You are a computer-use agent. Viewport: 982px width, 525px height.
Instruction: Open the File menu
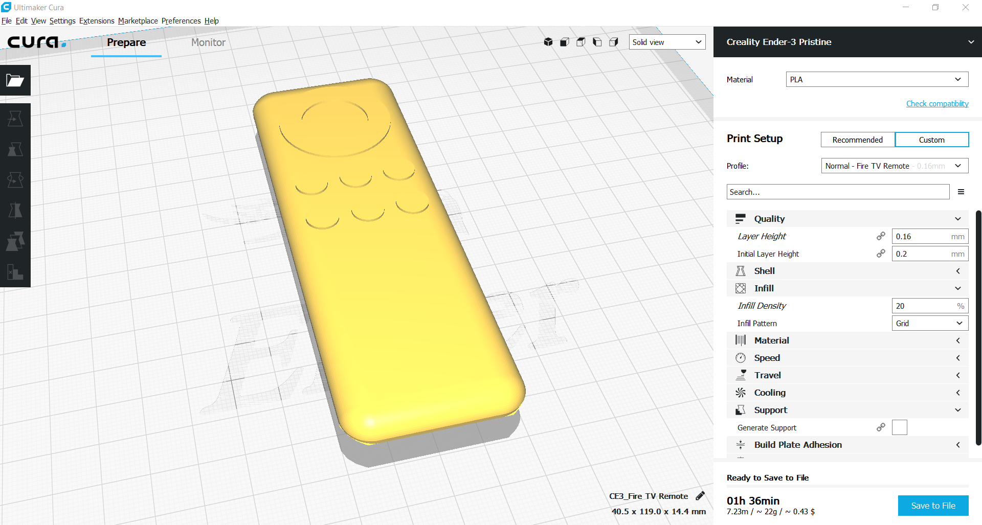point(7,21)
